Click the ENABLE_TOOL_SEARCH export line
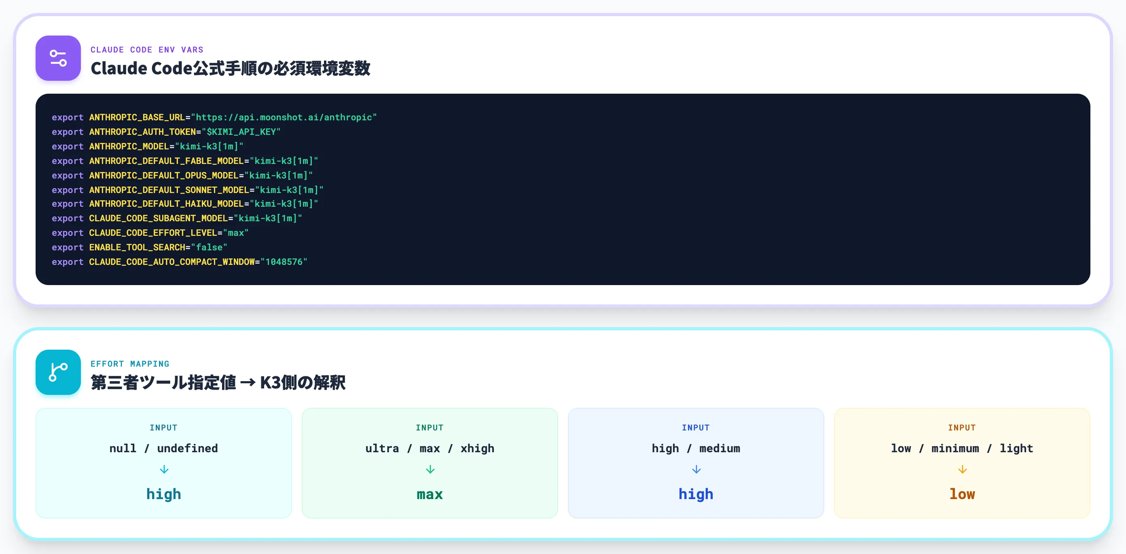This screenshot has height=554, width=1126. (x=140, y=247)
